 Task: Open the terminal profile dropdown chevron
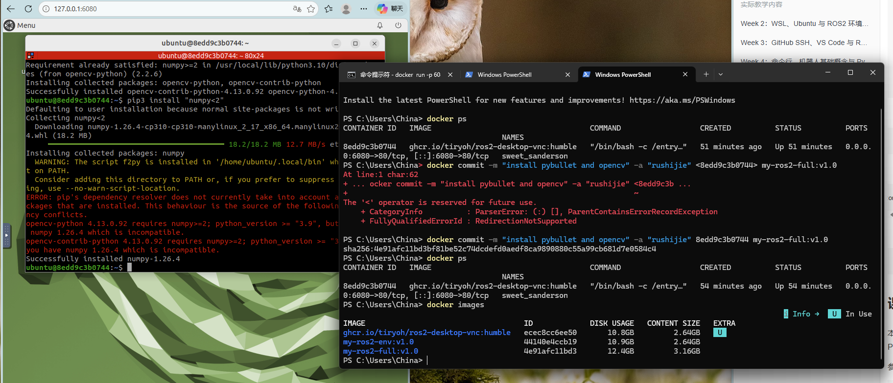pyautogui.click(x=721, y=74)
